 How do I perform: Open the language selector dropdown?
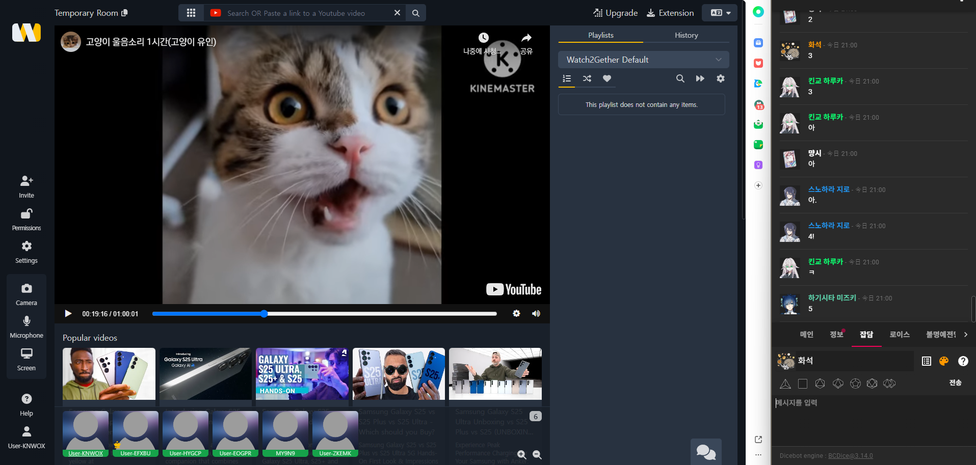click(720, 13)
